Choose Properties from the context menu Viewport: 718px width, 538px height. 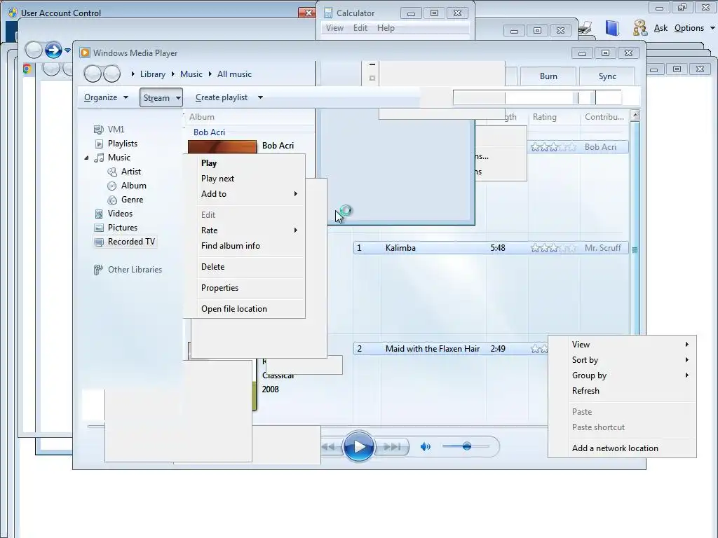click(x=244, y=288)
